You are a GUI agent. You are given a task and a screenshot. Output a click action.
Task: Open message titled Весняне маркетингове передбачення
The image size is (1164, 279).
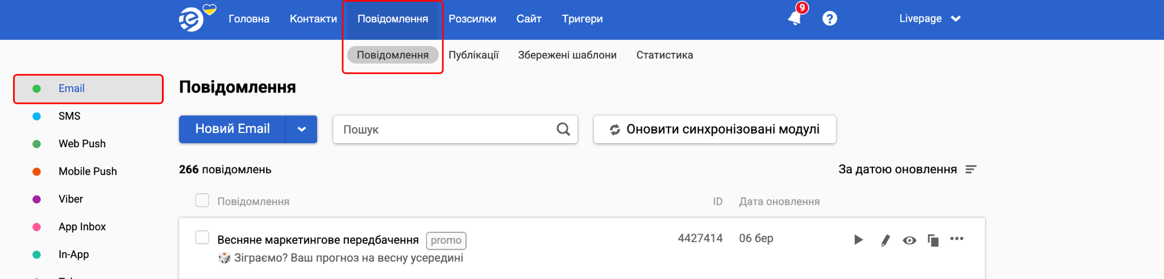click(x=318, y=240)
